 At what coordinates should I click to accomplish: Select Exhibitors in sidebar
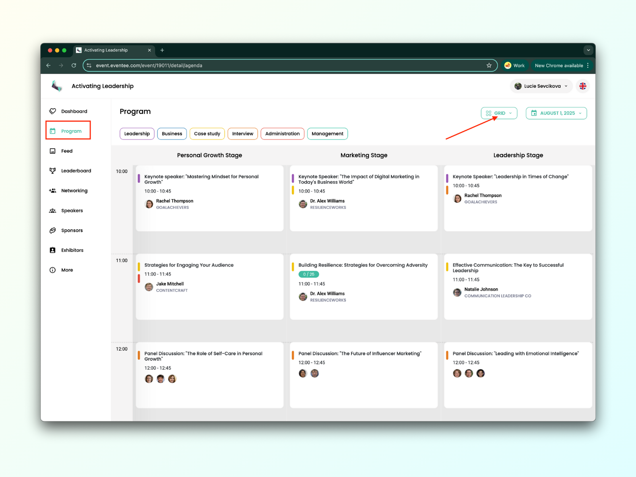pos(72,250)
